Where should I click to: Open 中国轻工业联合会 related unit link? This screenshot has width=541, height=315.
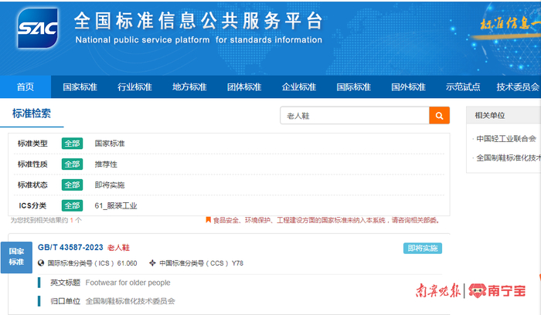(x=506, y=138)
